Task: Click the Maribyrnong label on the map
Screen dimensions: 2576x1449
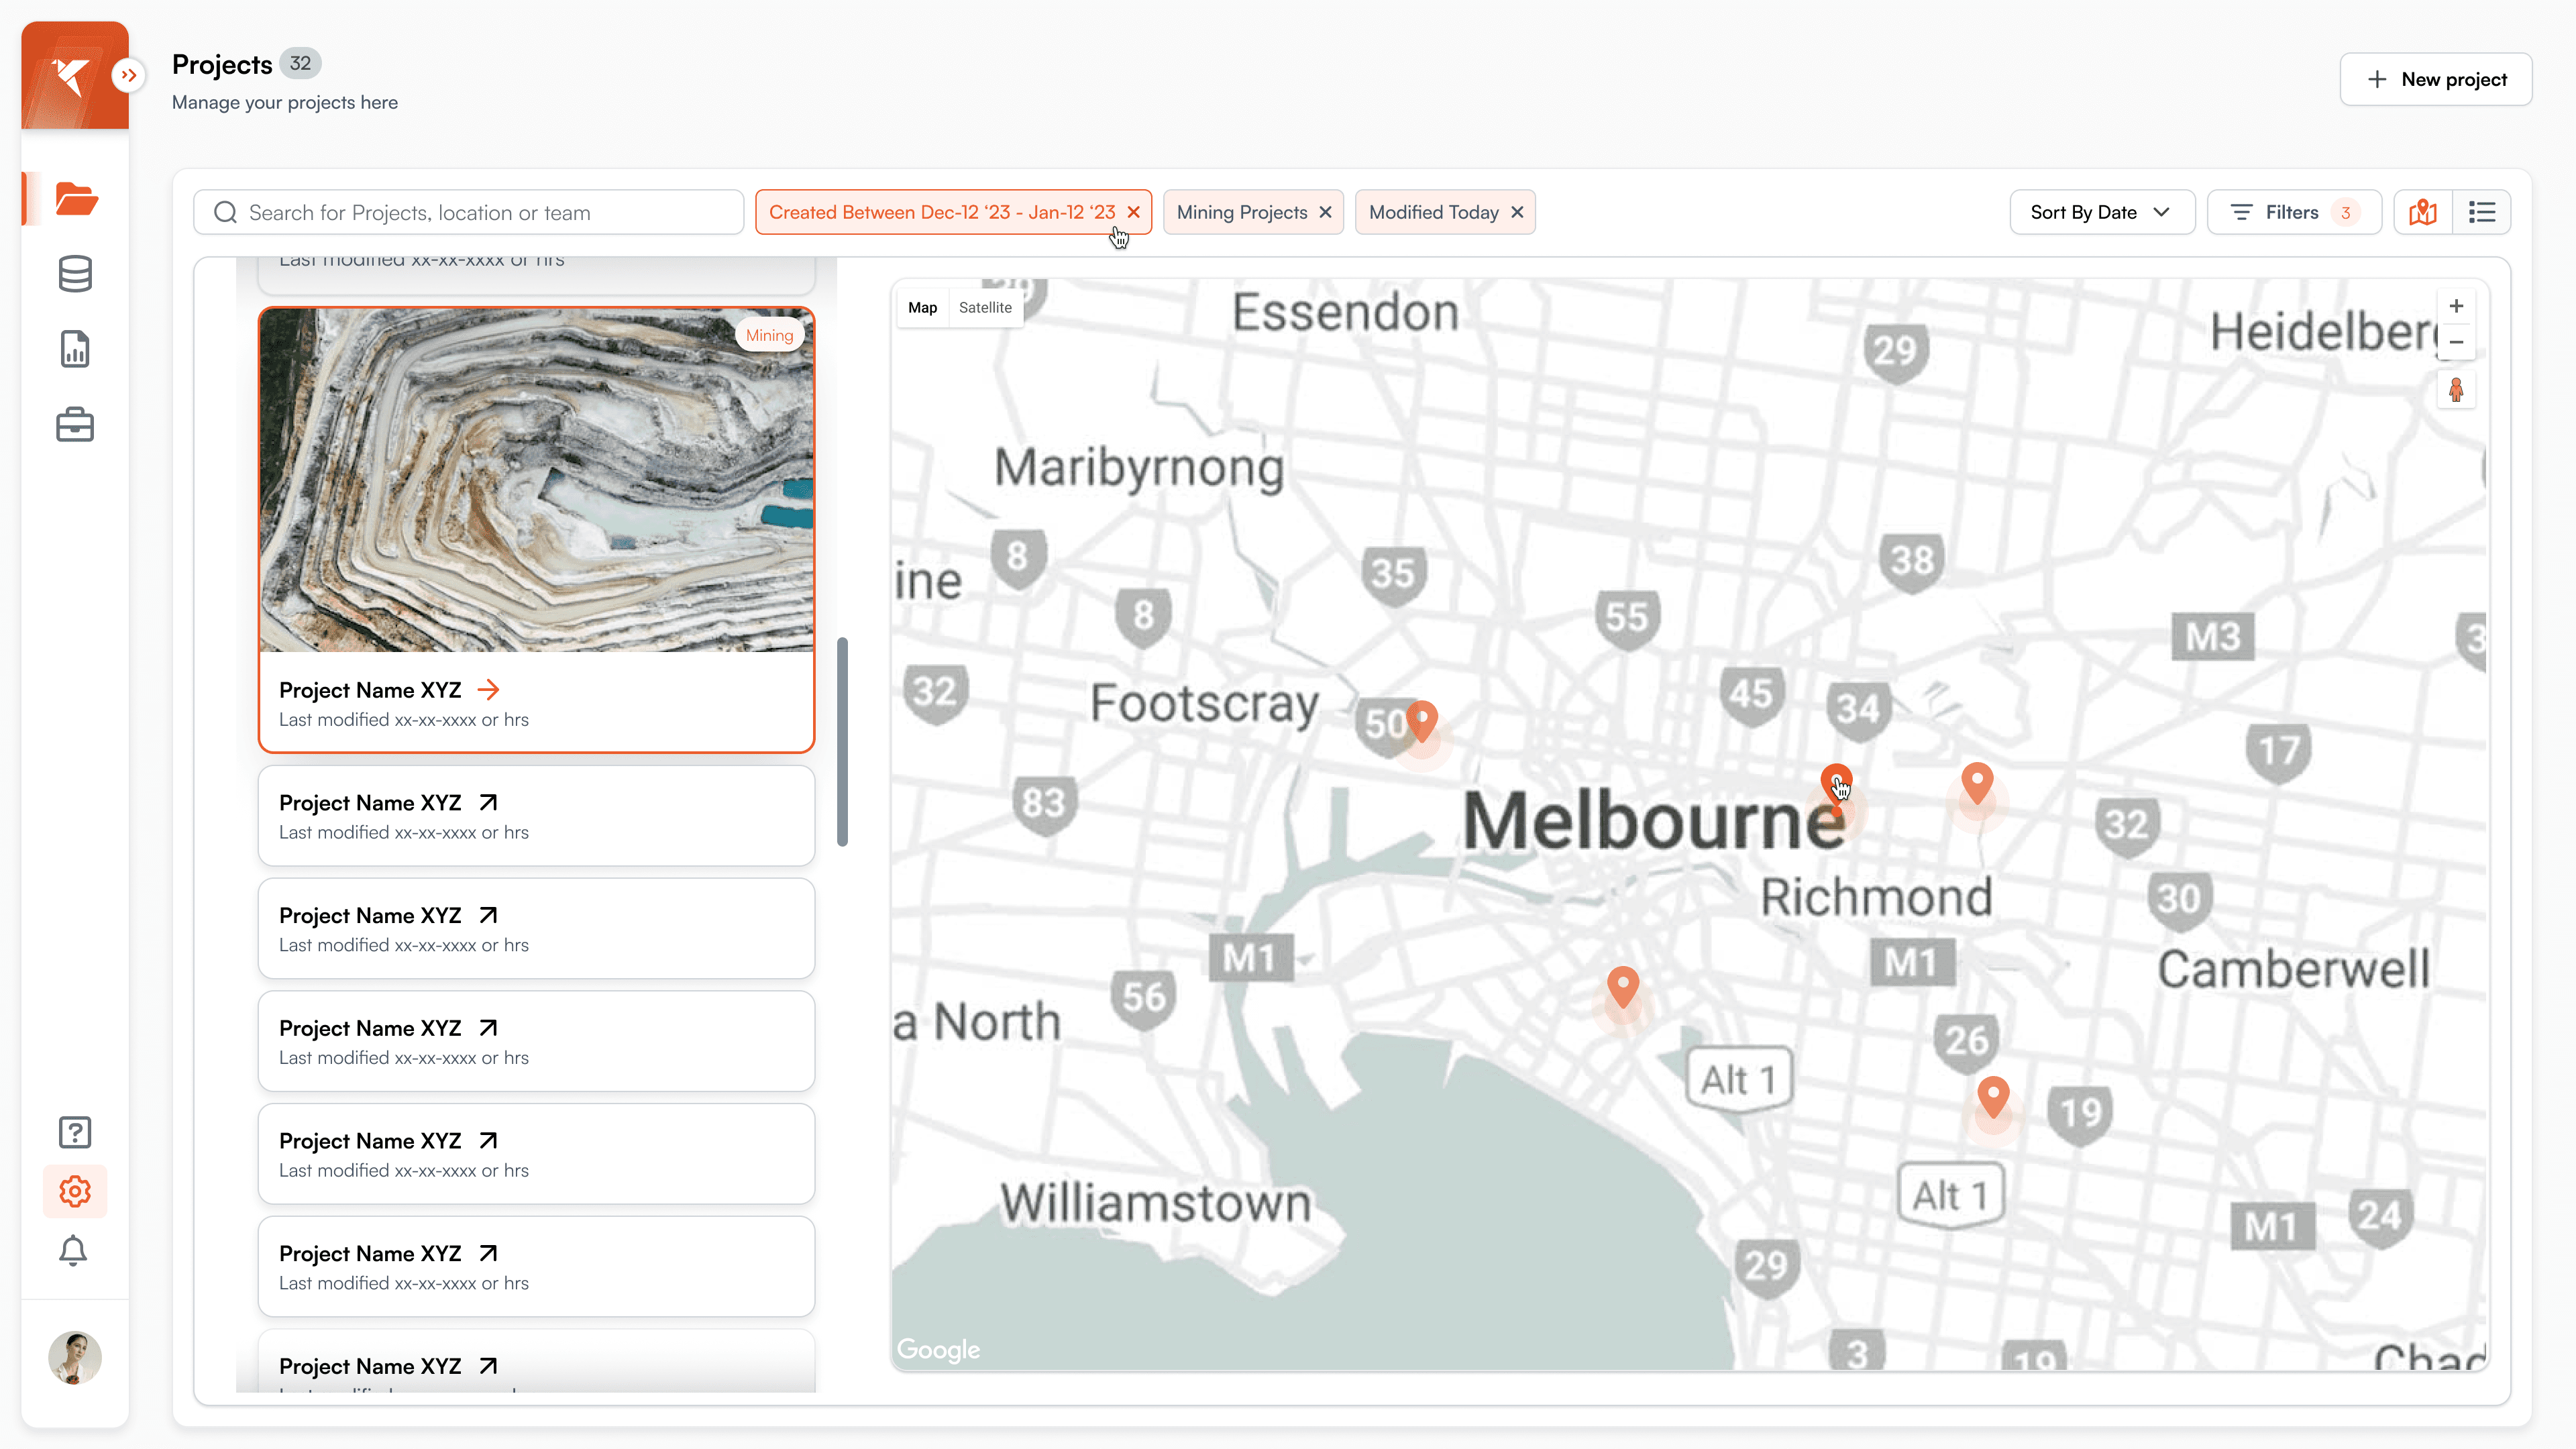Action: (x=1139, y=468)
